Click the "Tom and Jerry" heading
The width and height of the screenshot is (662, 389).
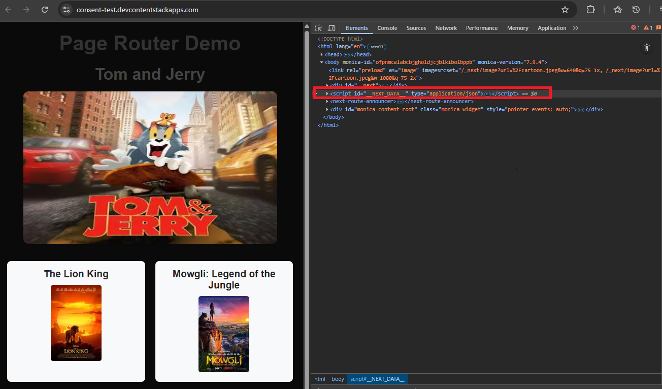(150, 74)
